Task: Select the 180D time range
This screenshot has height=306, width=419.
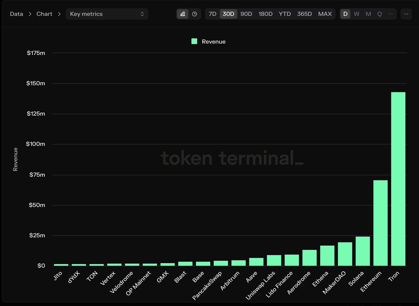Action: pos(265,14)
